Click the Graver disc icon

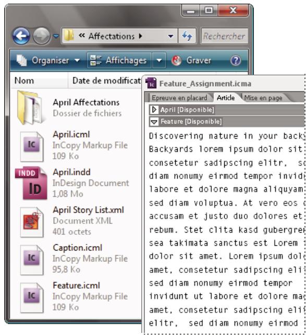(x=176, y=61)
